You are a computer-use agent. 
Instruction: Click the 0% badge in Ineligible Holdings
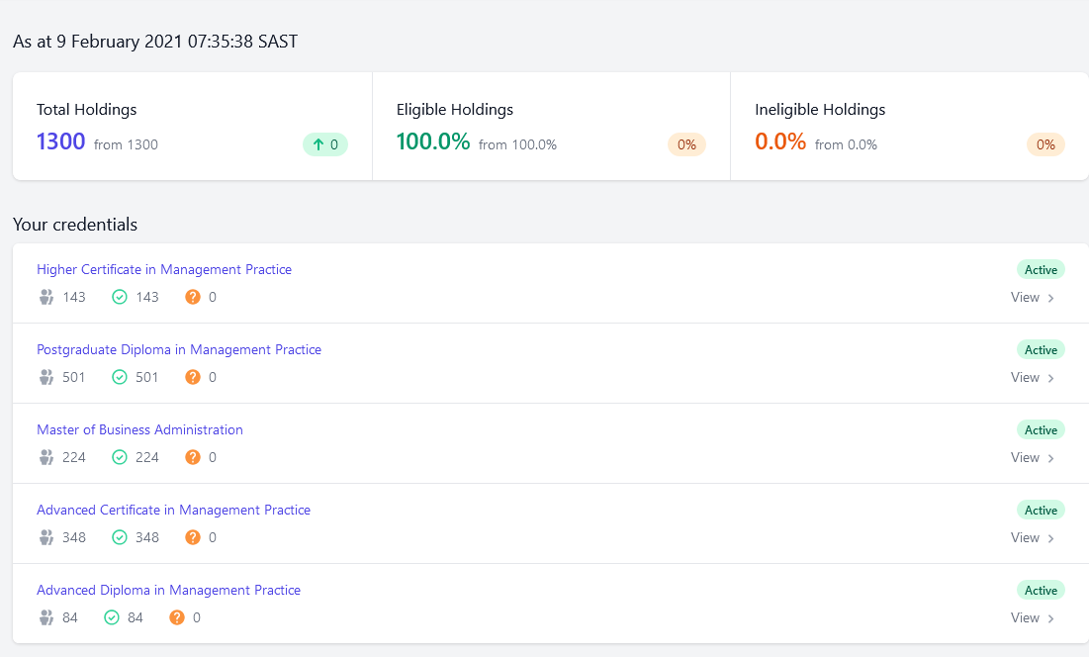click(1045, 144)
